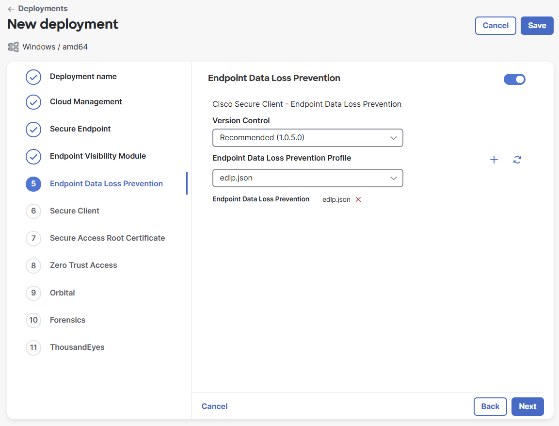Select the Zero Trust Access step
The height and width of the screenshot is (426, 559).
pyautogui.click(x=83, y=265)
